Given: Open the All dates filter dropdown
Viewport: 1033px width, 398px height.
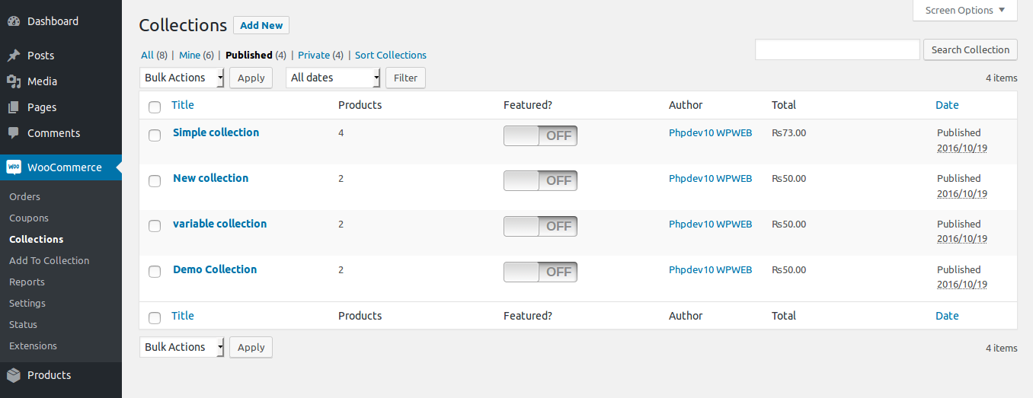Looking at the screenshot, I should [x=333, y=78].
